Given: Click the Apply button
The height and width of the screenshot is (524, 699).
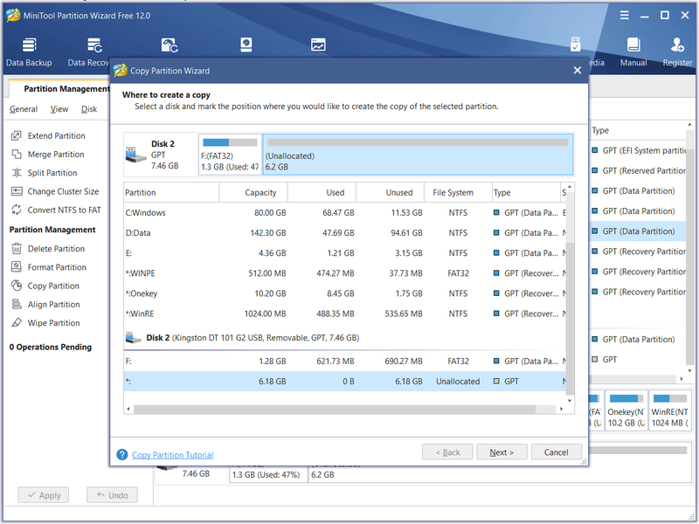Looking at the screenshot, I should click(x=43, y=495).
